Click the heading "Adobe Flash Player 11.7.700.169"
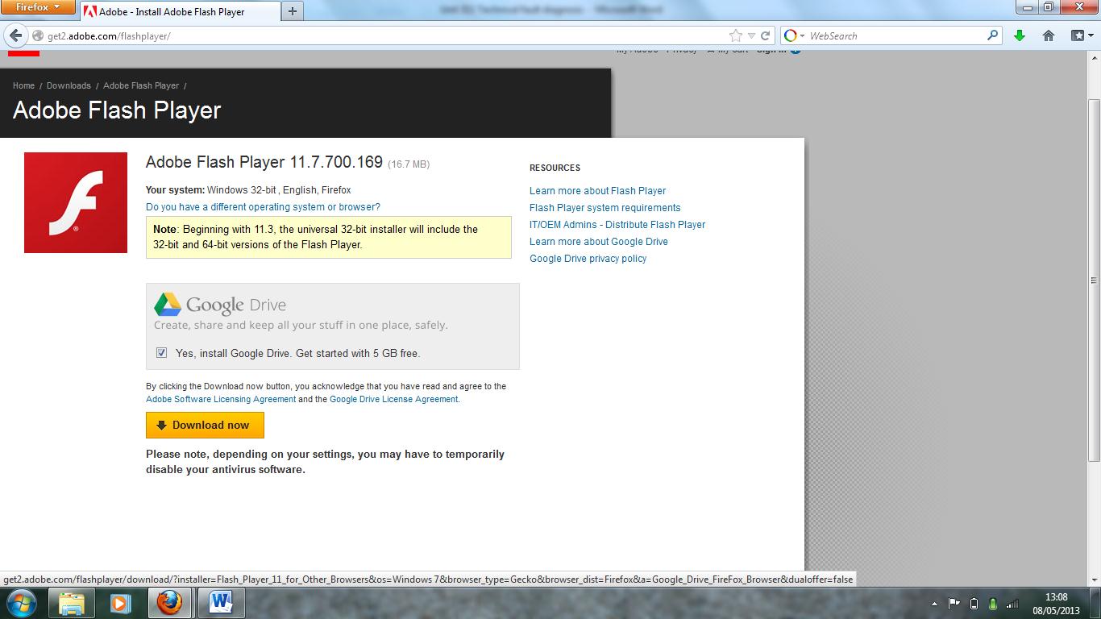Viewport: 1101px width, 619px height. [264, 162]
